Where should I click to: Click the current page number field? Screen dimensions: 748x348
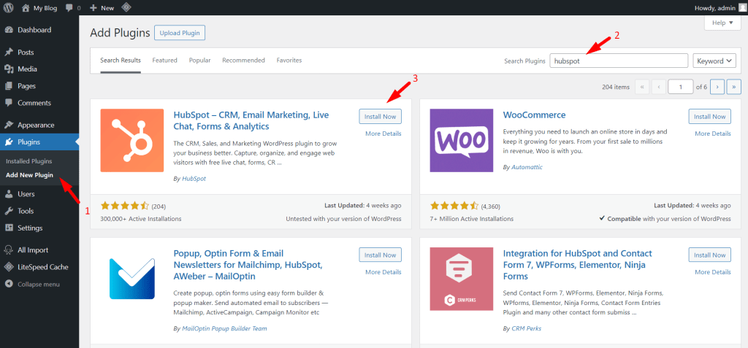[x=680, y=87]
